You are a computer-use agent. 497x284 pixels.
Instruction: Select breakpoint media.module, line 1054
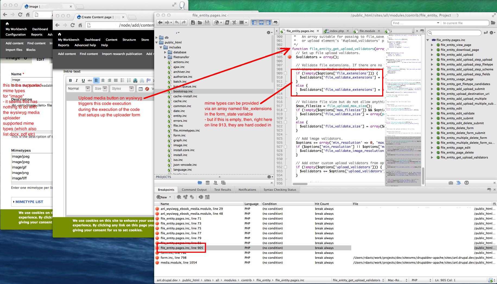(x=179, y=263)
